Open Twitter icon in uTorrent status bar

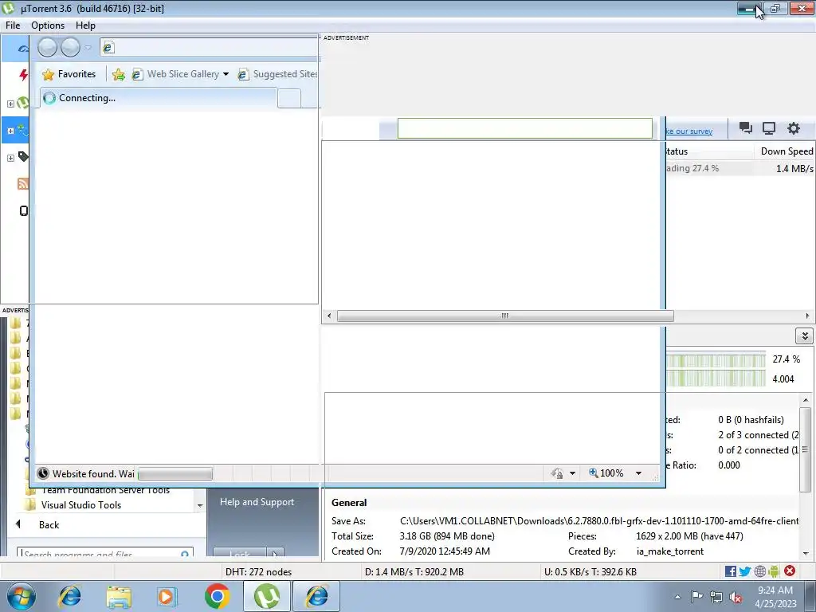[745, 571]
